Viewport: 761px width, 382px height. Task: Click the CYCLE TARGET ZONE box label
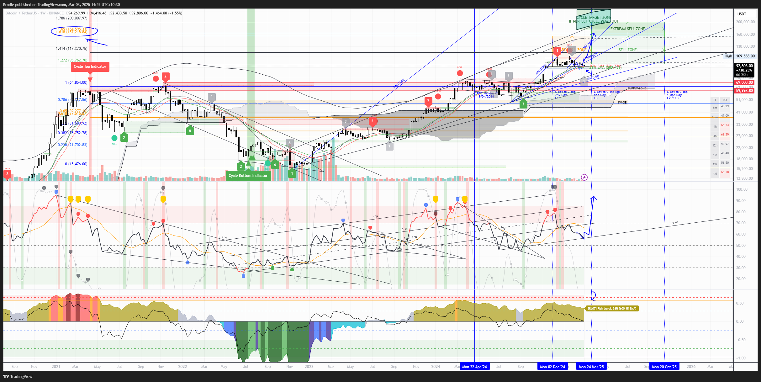point(594,18)
